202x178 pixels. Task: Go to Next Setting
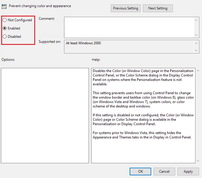pyautogui.click(x=158, y=8)
